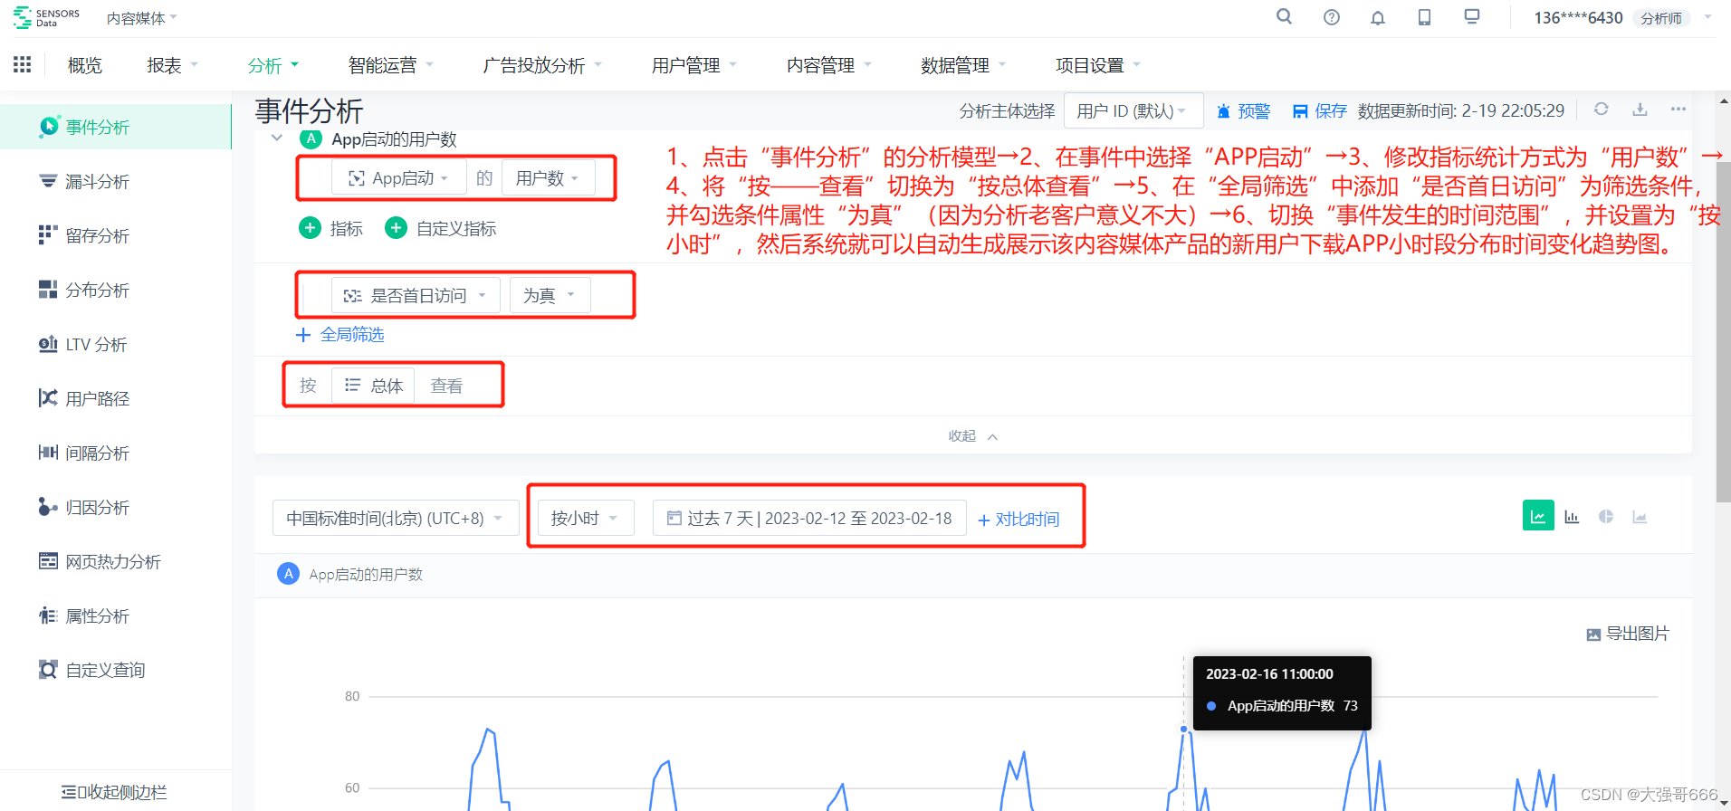Select 漏斗分析 in the sidebar
Image resolution: width=1731 pixels, height=811 pixels.
coord(116,181)
